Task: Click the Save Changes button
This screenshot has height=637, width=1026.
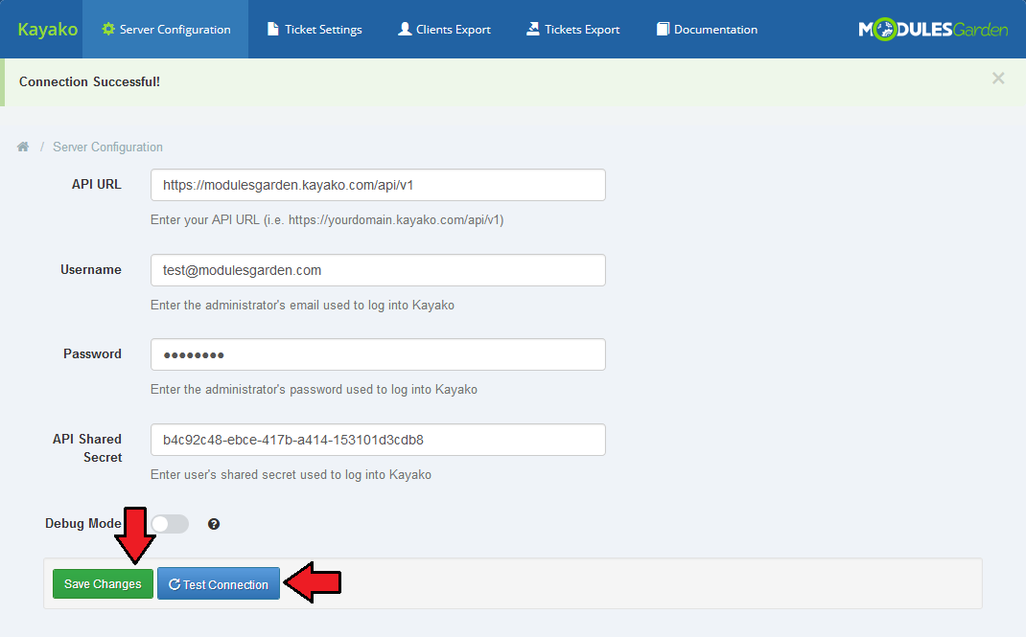Action: click(103, 583)
